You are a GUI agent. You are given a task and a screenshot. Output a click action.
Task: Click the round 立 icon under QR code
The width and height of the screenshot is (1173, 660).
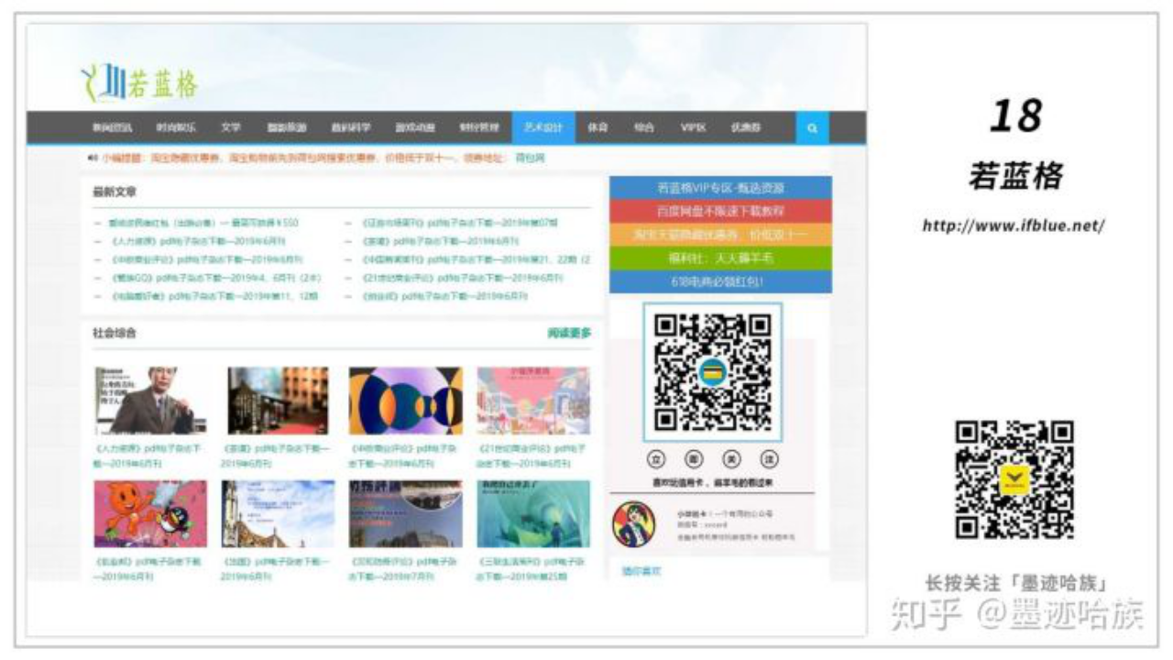656,459
